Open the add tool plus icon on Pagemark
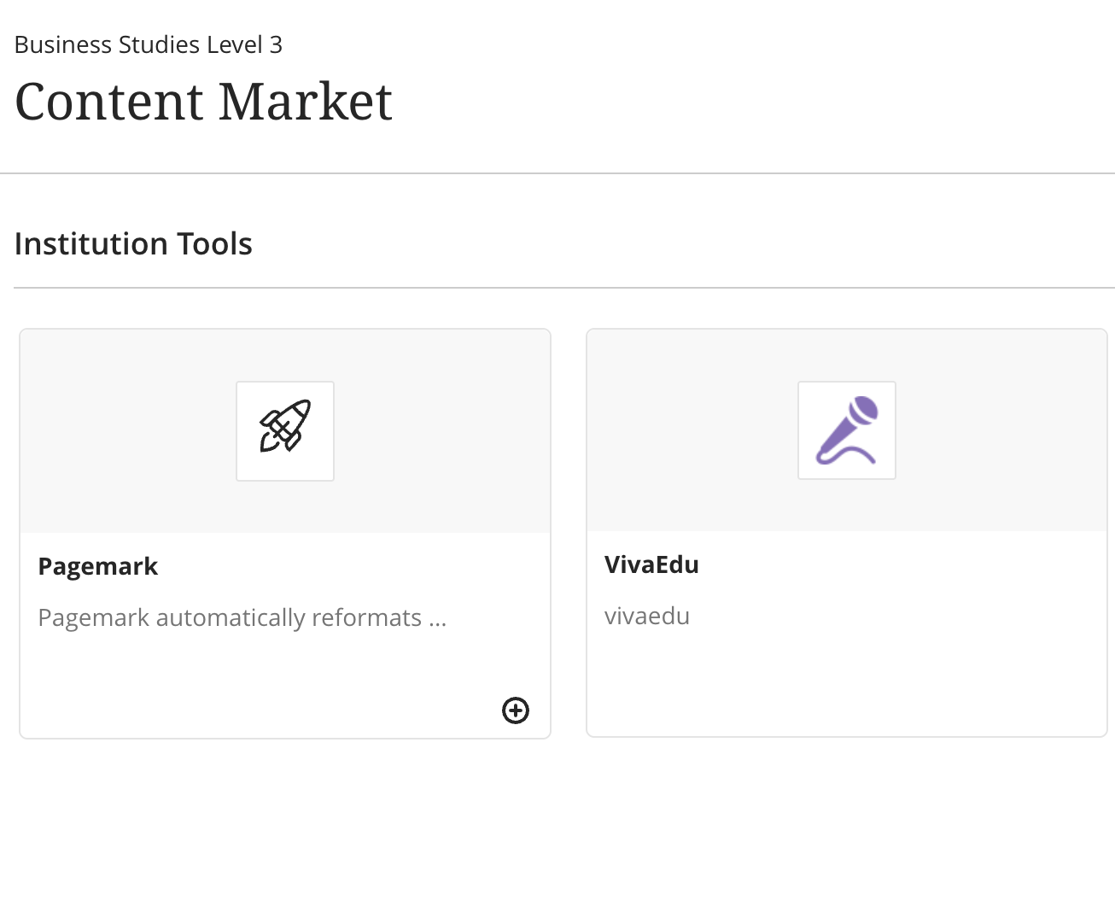 [516, 710]
